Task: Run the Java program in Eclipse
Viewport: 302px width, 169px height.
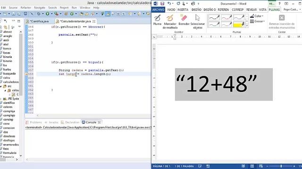Action: 47,14
